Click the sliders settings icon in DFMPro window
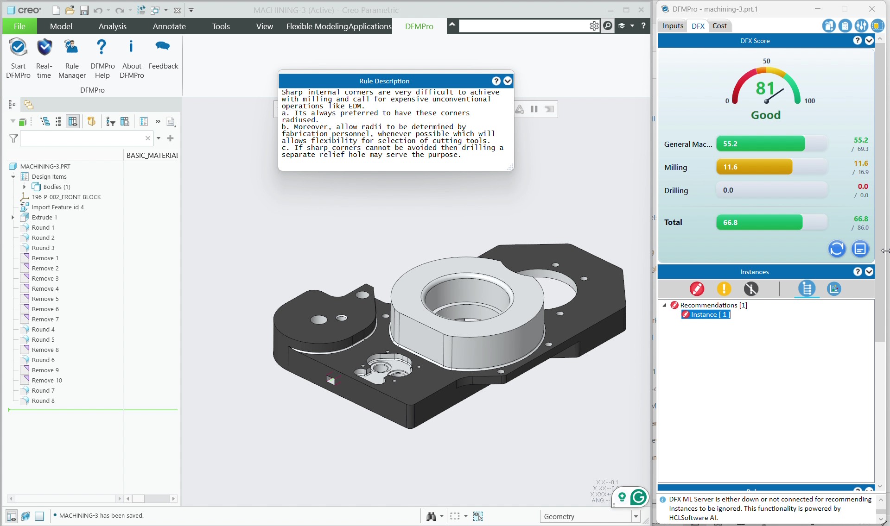This screenshot has width=890, height=526. 861,26
